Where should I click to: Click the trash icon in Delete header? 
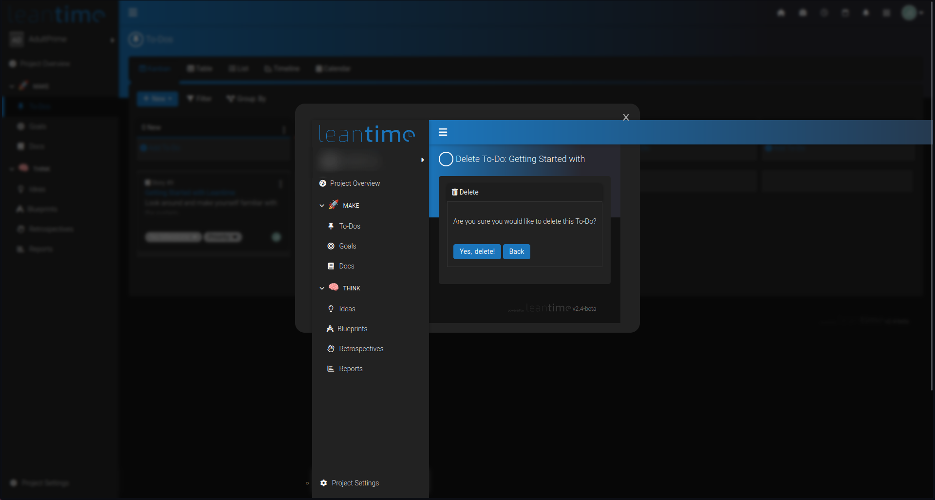pyautogui.click(x=455, y=192)
